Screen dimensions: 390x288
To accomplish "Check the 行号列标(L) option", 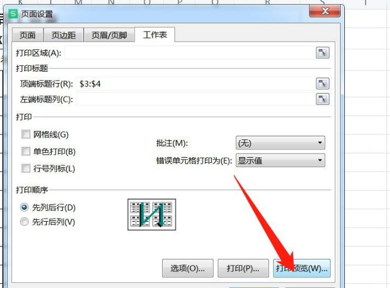I will (x=26, y=168).
